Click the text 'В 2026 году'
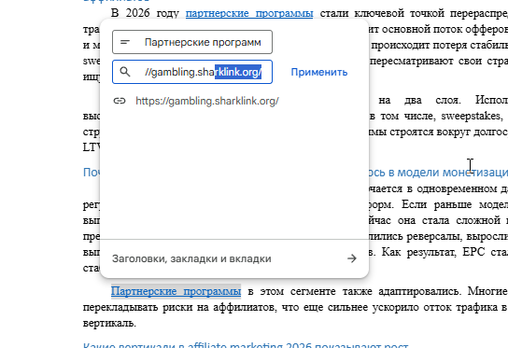 [x=145, y=13]
